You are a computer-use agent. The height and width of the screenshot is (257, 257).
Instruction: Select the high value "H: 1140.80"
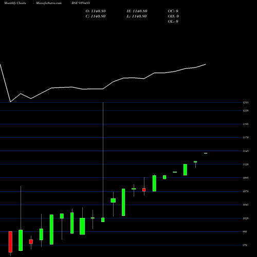[137, 11]
